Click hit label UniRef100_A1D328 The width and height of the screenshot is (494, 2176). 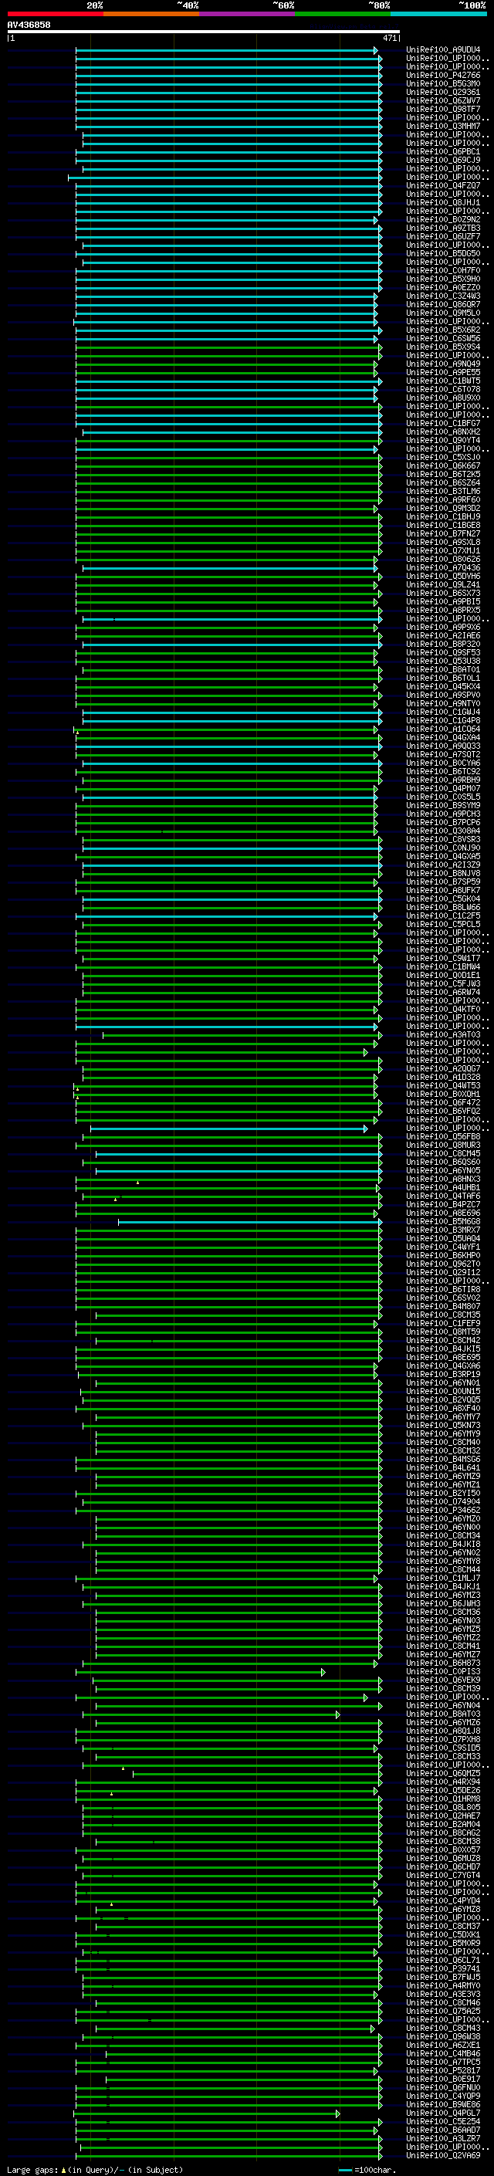[x=443, y=1077]
